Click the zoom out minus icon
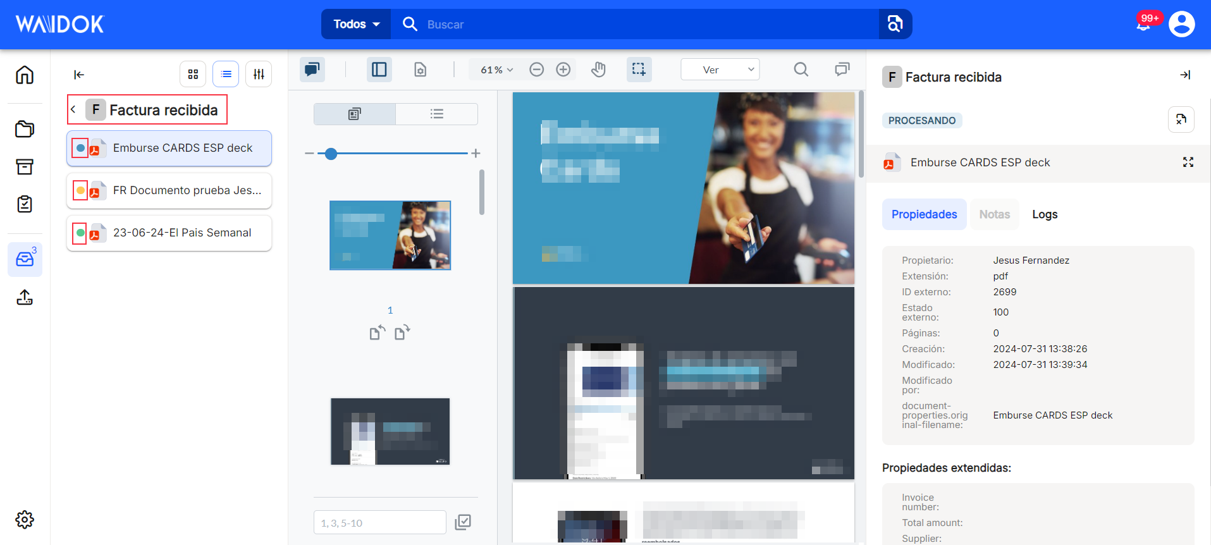Image resolution: width=1211 pixels, height=545 pixels. 536,70
